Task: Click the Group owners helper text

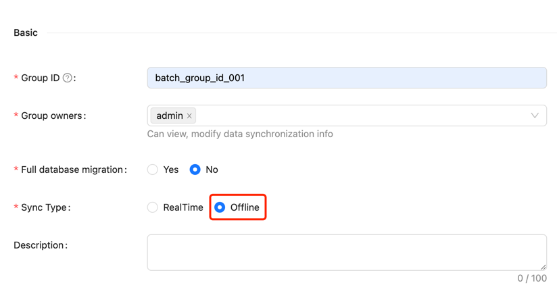Action: click(240, 134)
